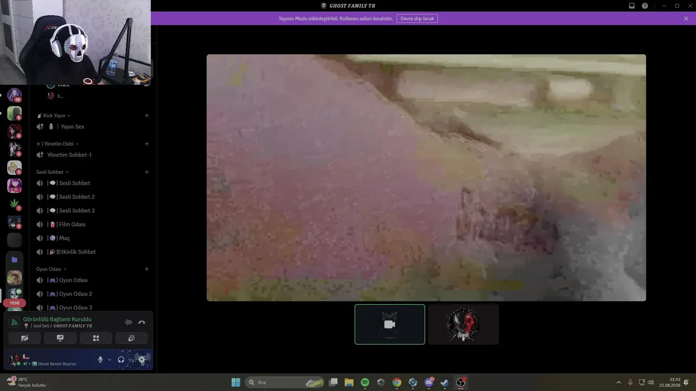Viewport: 696px width, 391px height.
Task: Open the server with 18 notifications
Action: pos(15,95)
